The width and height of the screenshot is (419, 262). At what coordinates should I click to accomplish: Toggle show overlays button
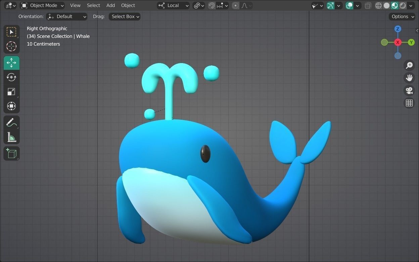[350, 5]
